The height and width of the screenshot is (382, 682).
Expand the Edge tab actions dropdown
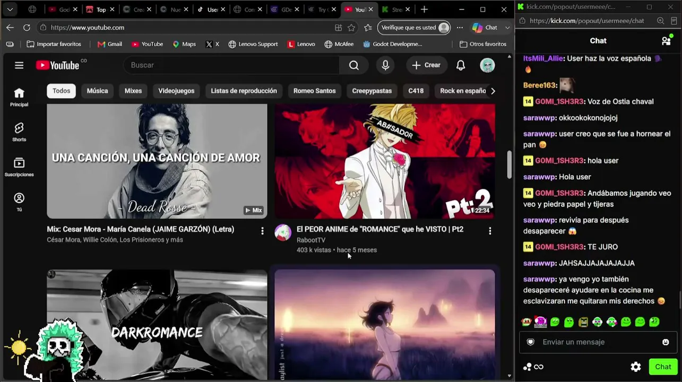point(10,10)
